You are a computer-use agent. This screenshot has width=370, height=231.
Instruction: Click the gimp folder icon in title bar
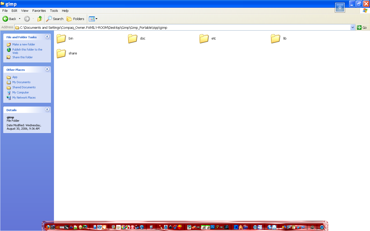[x=2, y=4]
